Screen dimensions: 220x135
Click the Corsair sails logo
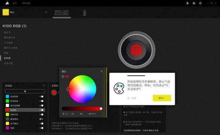pyautogui.click(x=7, y=3)
